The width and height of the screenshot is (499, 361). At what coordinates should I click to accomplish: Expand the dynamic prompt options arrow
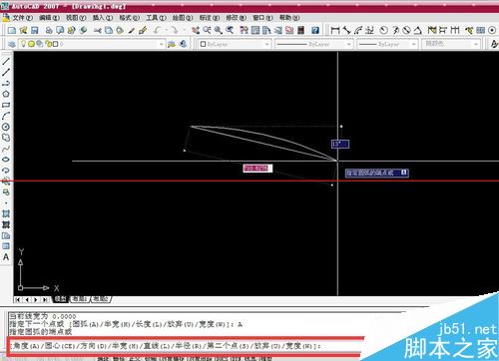403,173
